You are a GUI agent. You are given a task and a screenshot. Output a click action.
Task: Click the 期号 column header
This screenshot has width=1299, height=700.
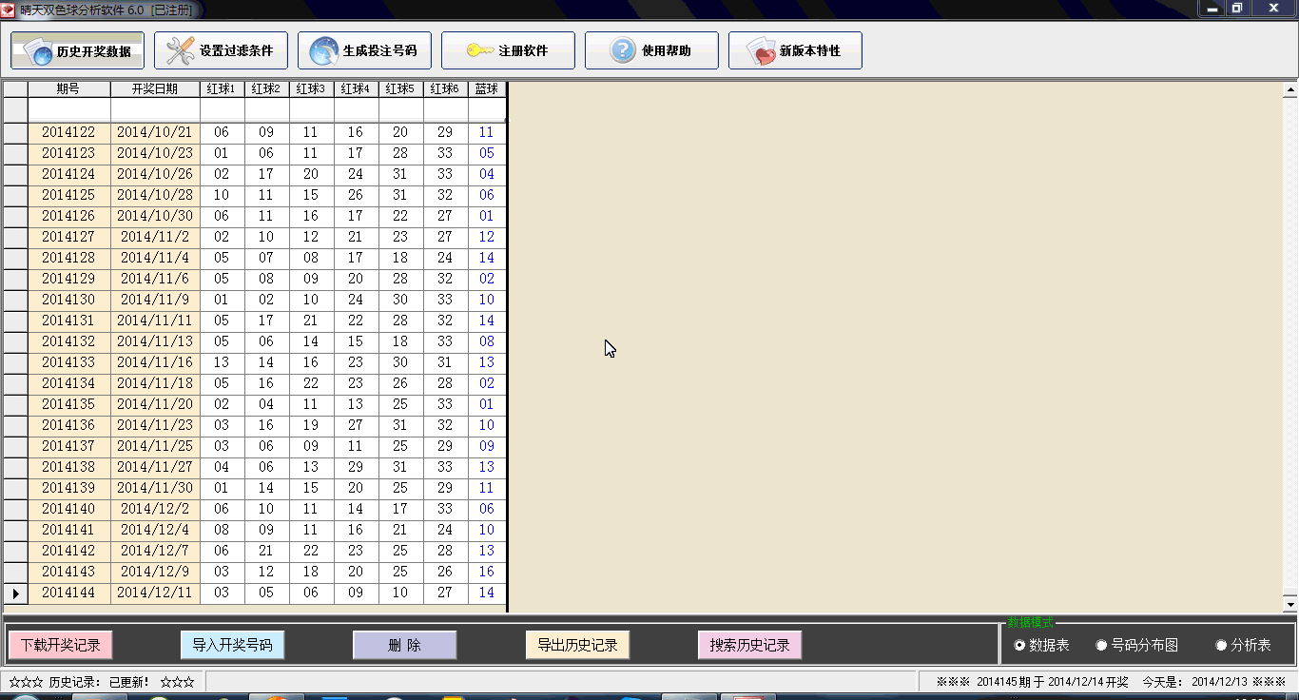(68, 88)
